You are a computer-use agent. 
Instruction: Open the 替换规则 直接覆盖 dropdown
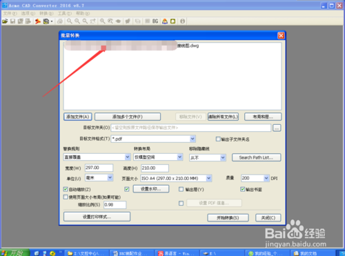[97, 157]
